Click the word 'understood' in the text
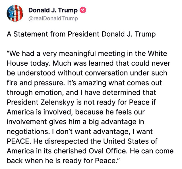 tap(36, 73)
